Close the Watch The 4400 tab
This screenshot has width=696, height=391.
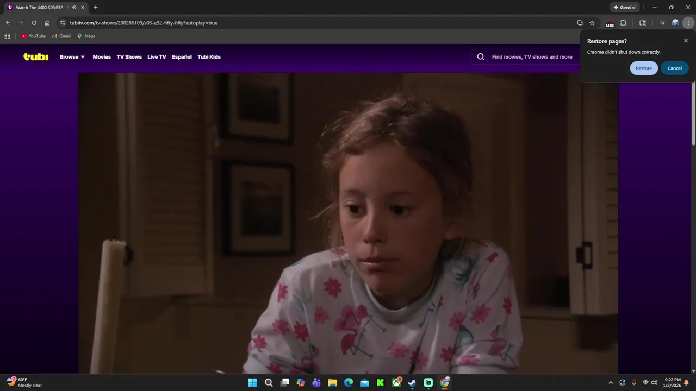click(x=83, y=7)
